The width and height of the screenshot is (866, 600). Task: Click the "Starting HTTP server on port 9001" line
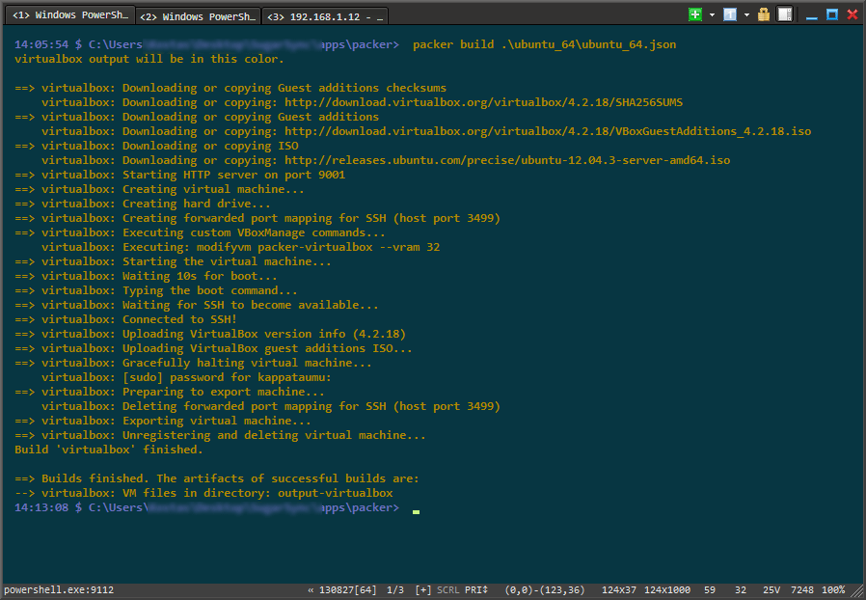click(180, 176)
